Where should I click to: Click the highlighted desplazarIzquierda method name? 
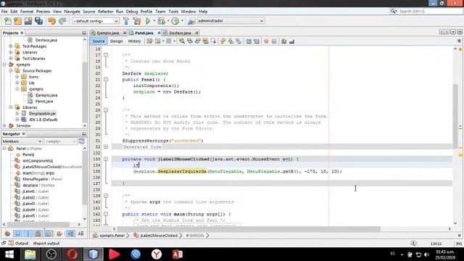coord(182,171)
